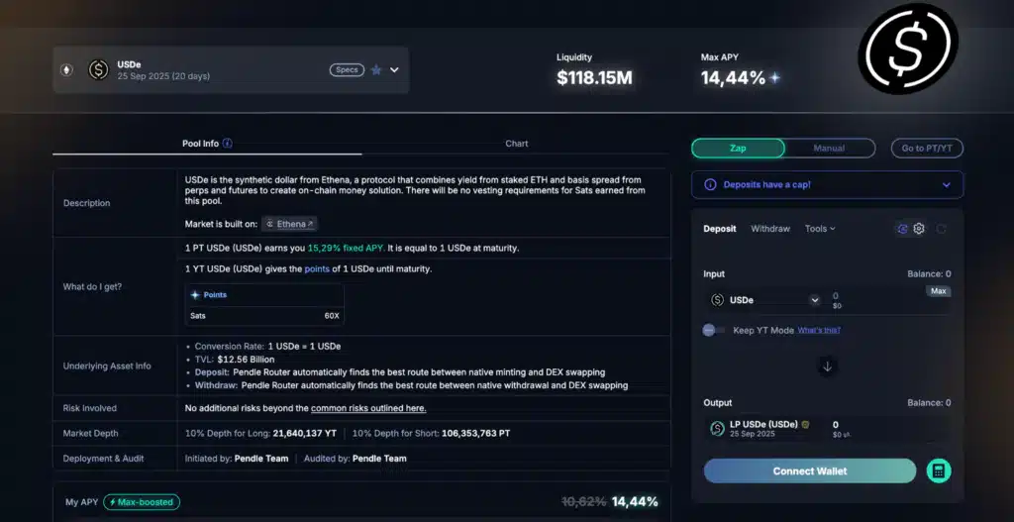Click the Sats 60X points row
The height and width of the screenshot is (522, 1014).
click(x=264, y=316)
